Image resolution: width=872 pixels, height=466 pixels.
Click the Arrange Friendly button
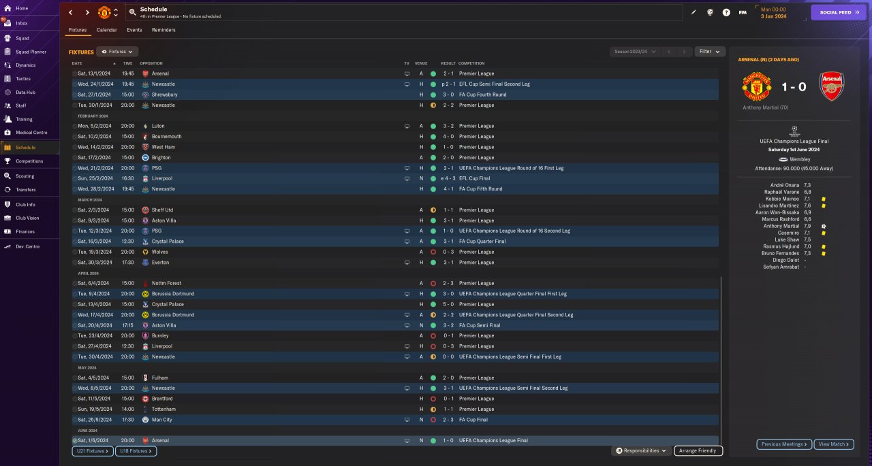coord(698,451)
